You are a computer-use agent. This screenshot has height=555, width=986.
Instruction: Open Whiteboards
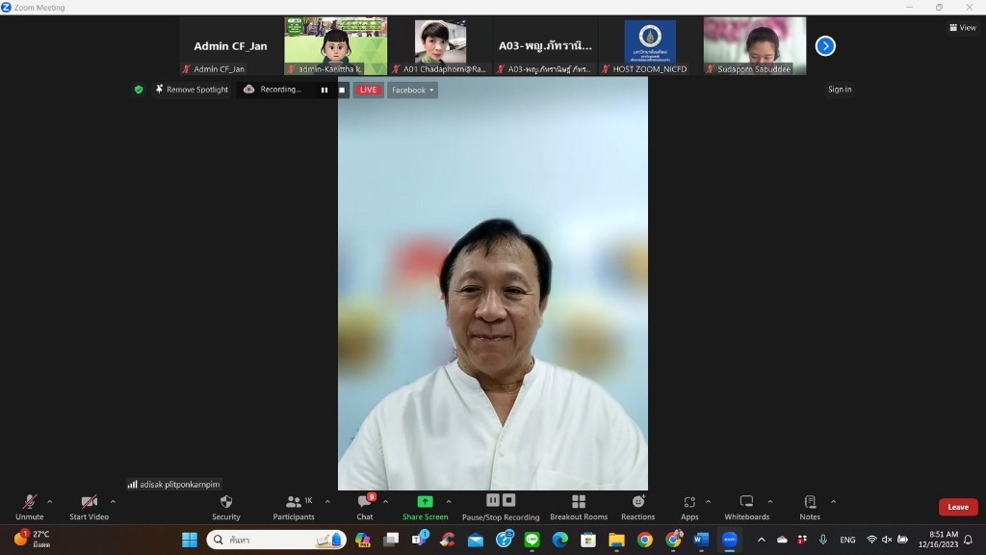[747, 507]
